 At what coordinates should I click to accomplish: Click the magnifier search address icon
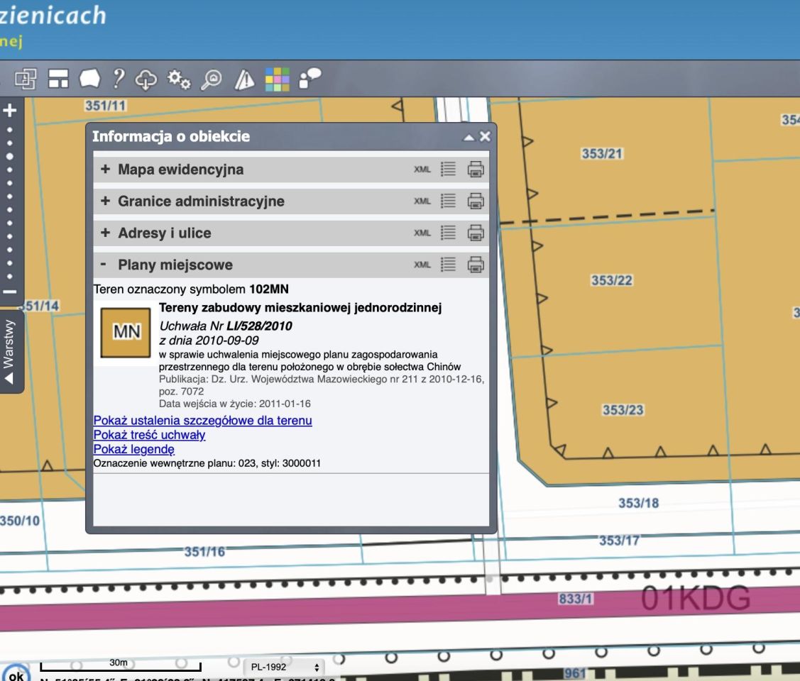[211, 79]
